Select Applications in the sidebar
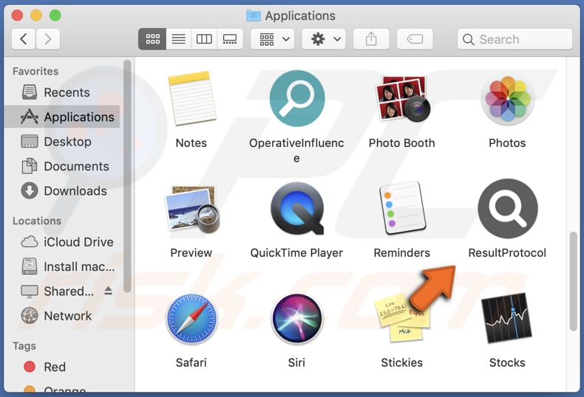The image size is (584, 397). [63, 117]
